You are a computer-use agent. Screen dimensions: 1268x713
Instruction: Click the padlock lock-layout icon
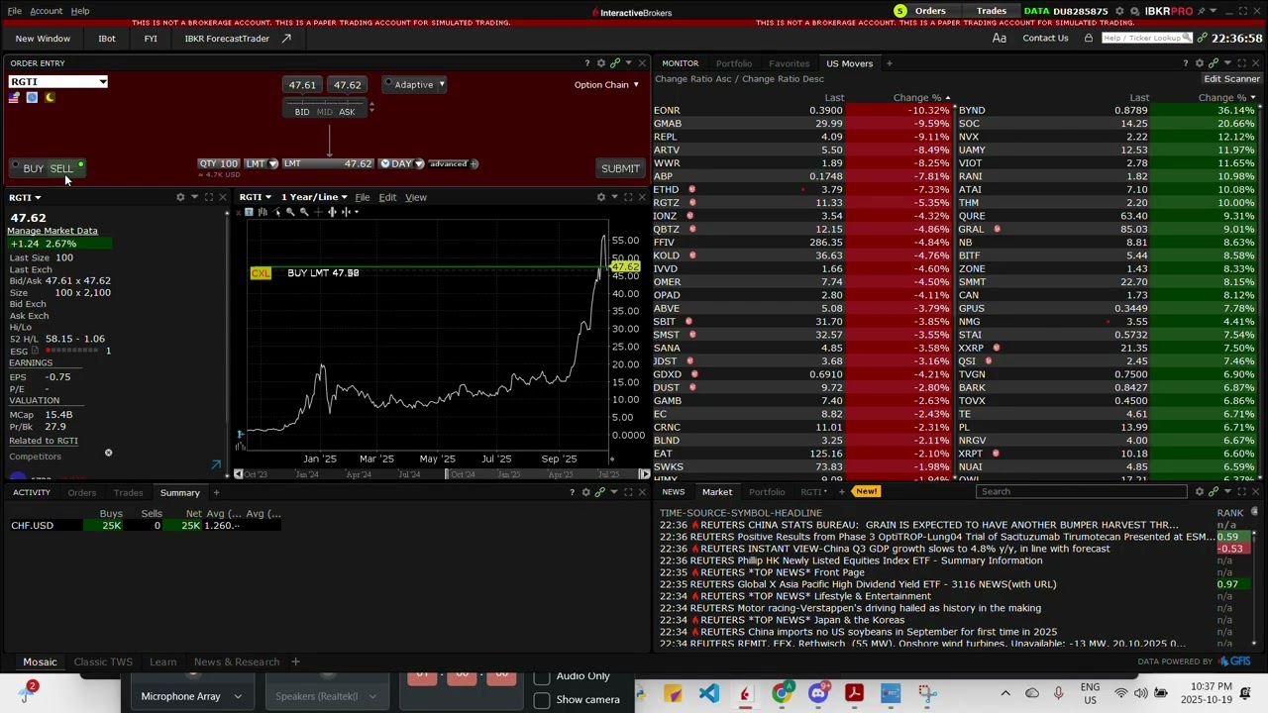(x=1089, y=38)
